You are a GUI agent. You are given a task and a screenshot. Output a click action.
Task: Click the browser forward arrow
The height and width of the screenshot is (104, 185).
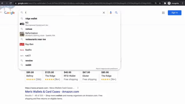tap(7, 3)
